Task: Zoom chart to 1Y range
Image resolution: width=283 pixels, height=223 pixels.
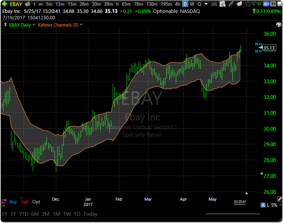Action: point(13,214)
